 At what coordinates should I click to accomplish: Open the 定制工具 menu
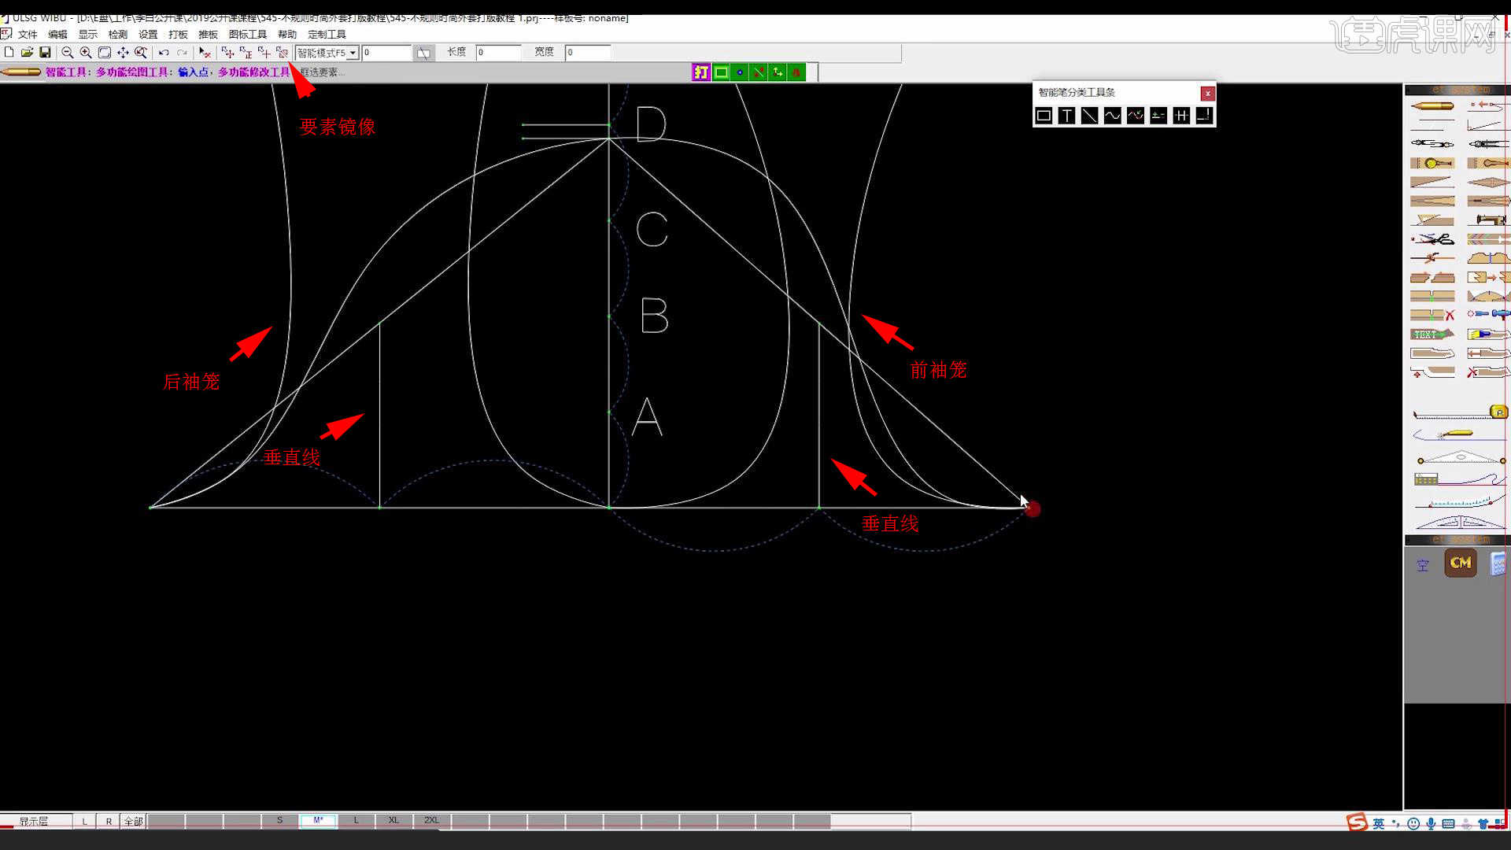click(327, 35)
